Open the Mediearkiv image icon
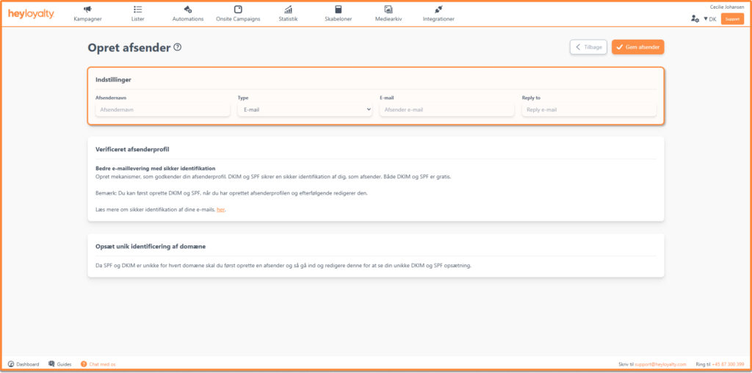 [x=388, y=10]
